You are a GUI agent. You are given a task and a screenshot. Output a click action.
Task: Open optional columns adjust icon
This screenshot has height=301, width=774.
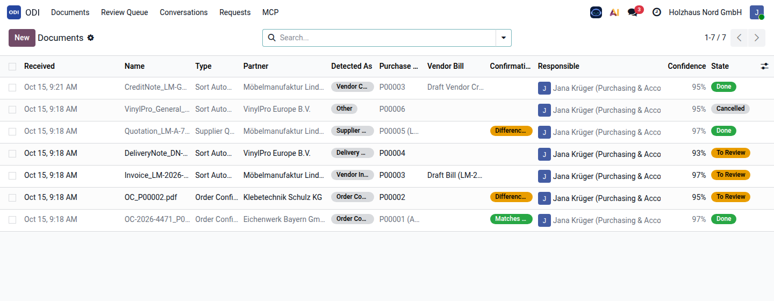(765, 66)
